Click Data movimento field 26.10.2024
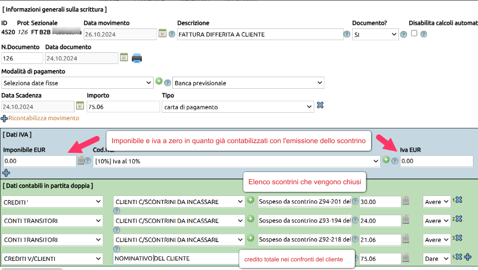The width and height of the screenshot is (478, 270). coord(120,34)
